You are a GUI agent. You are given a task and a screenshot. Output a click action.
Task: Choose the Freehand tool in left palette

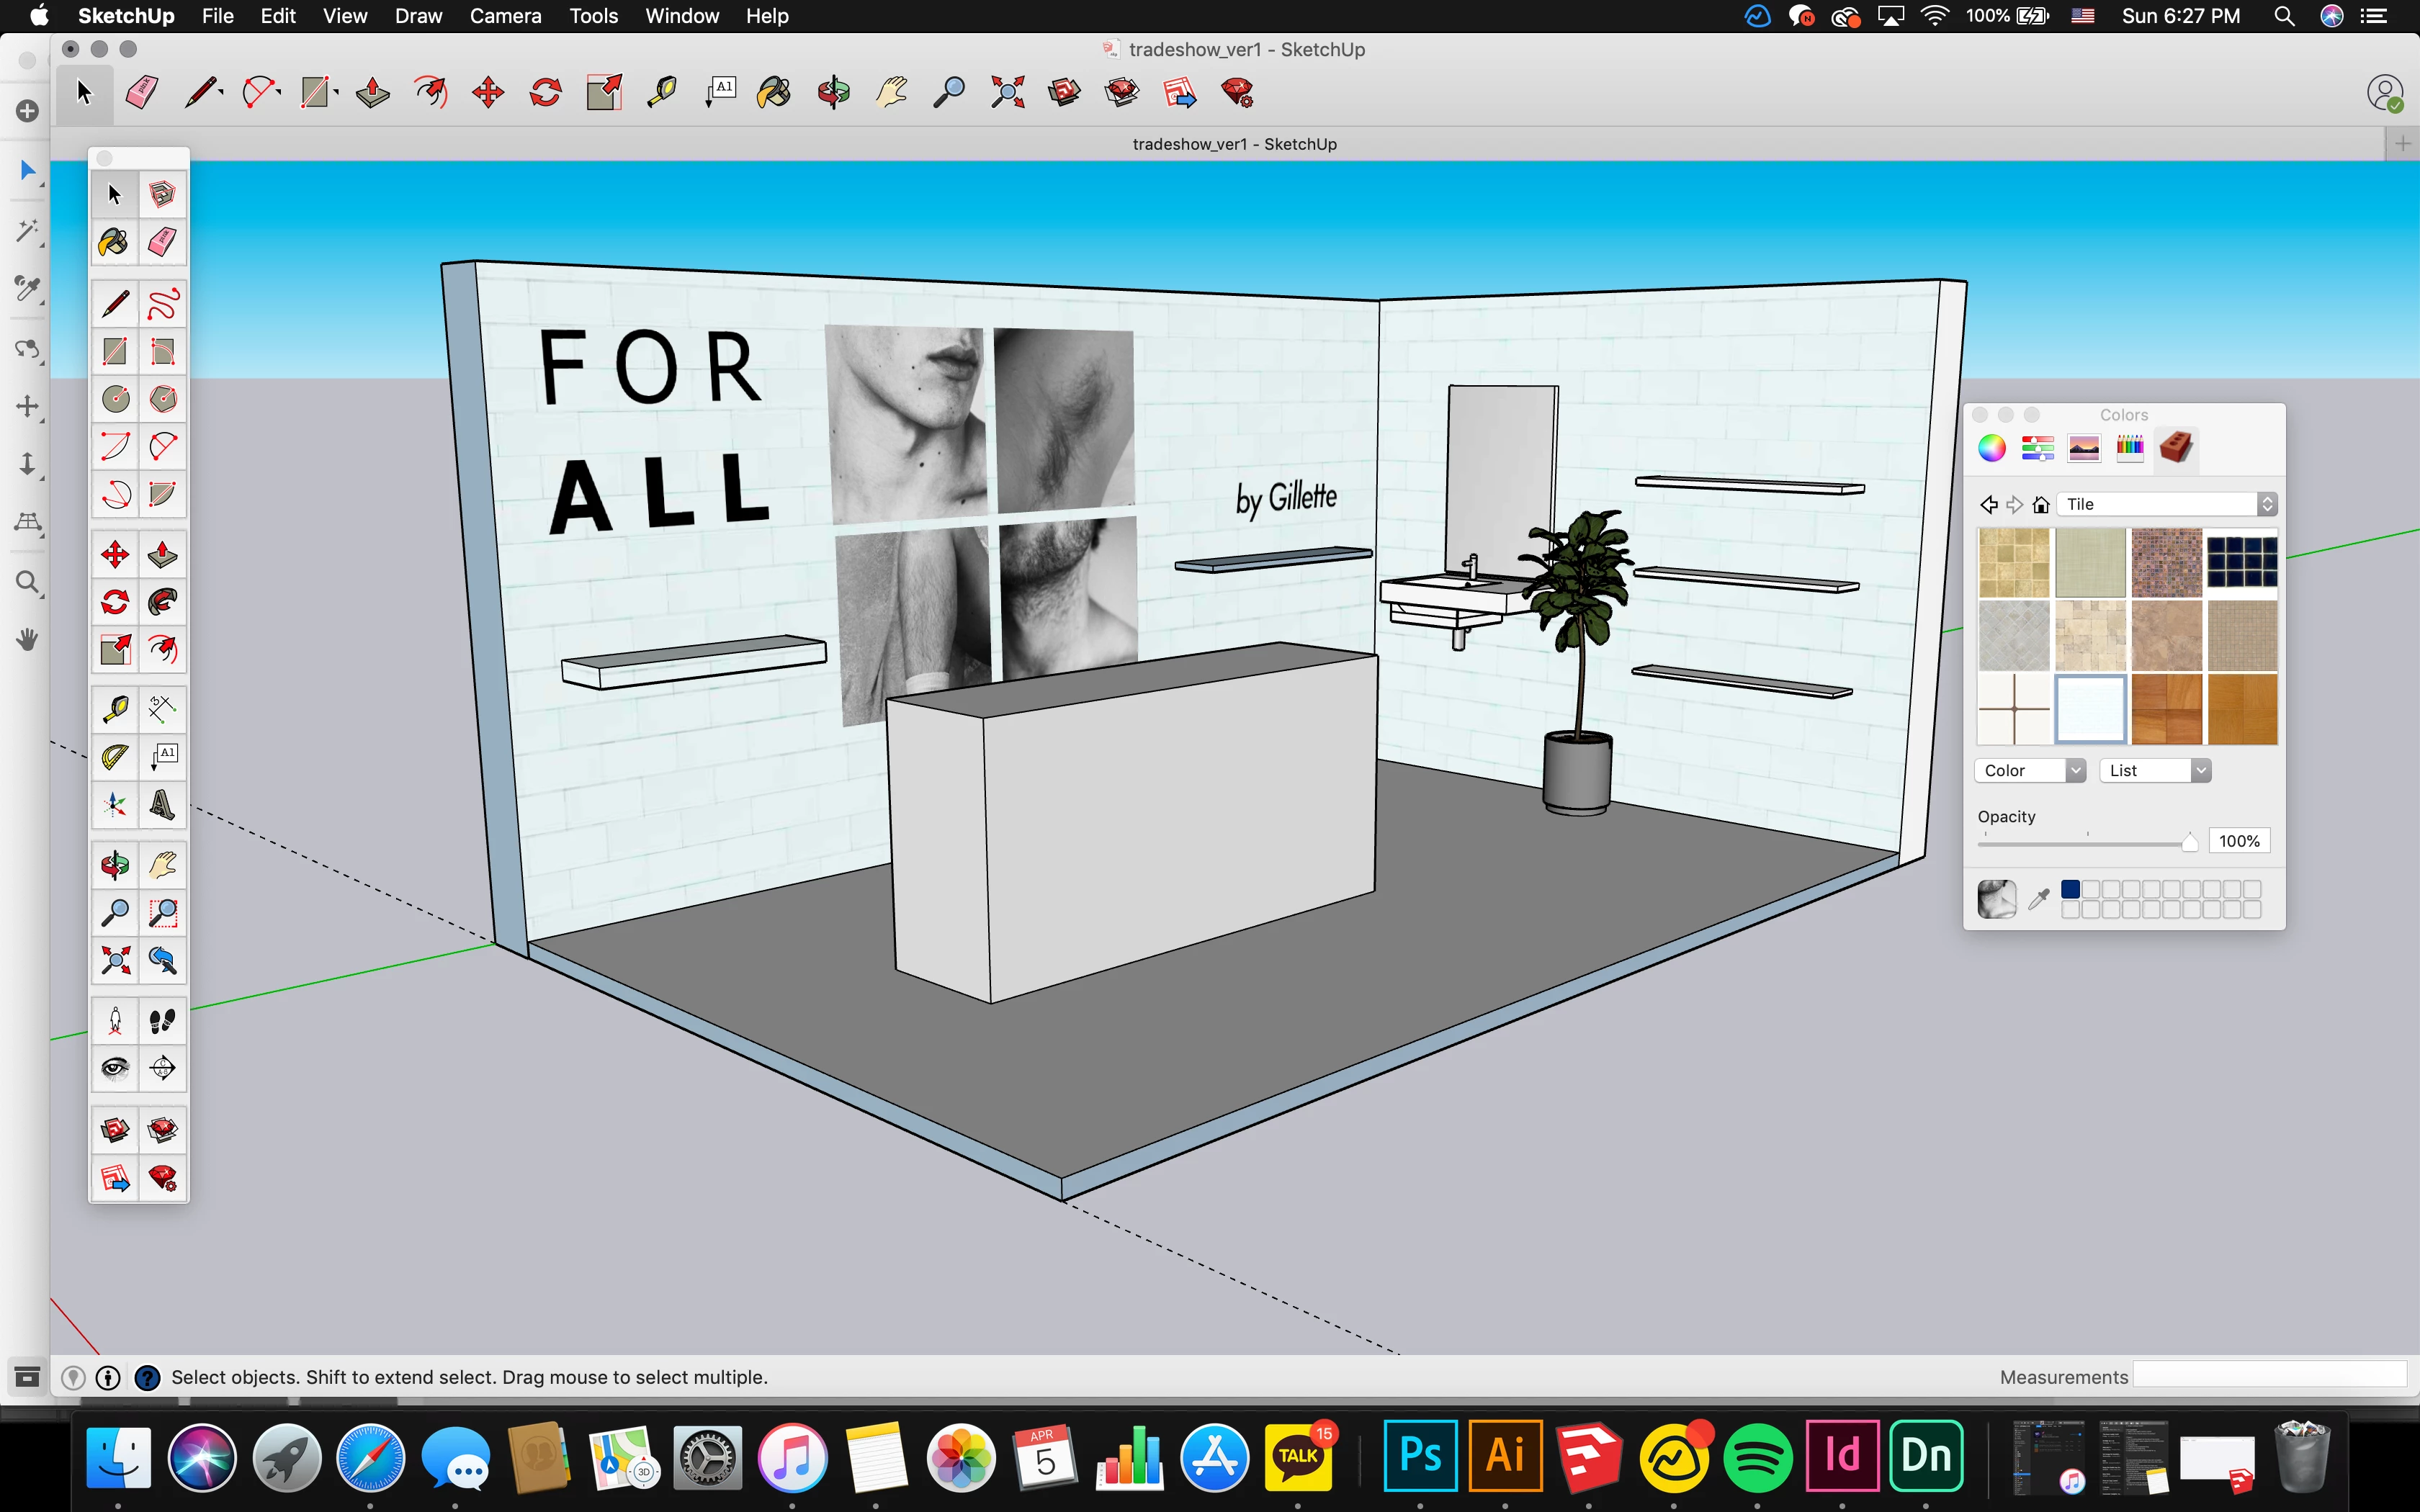(x=163, y=304)
